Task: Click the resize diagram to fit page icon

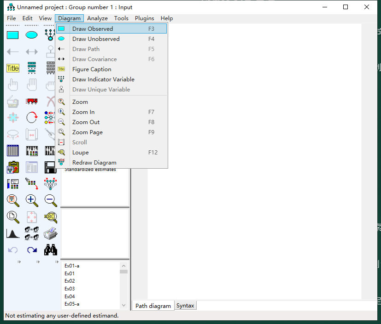Action: click(32, 217)
